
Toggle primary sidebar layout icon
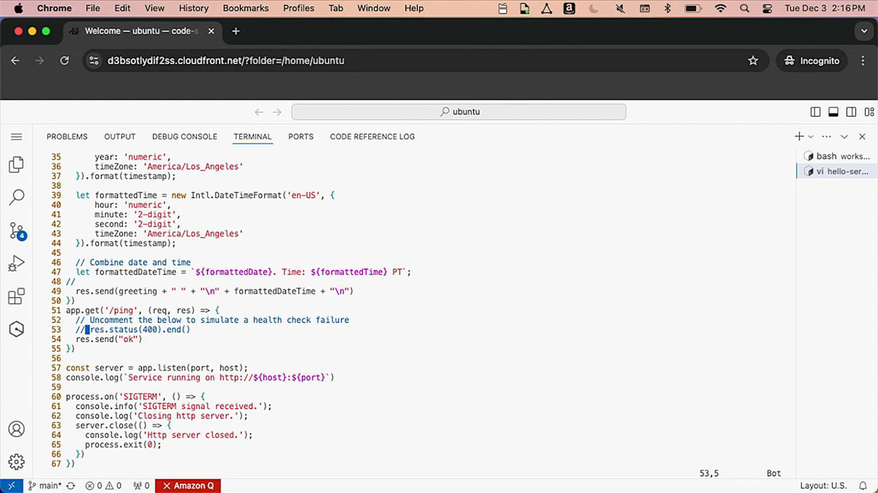[x=816, y=112]
